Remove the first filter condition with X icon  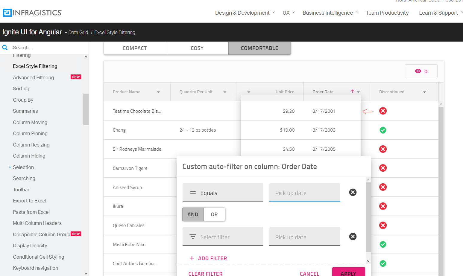[353, 192]
